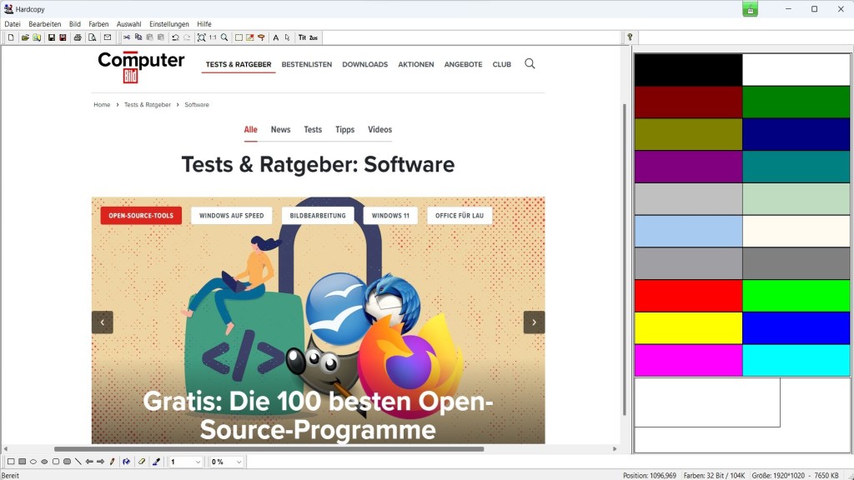Select the diagonal line drawing tool

click(78, 462)
